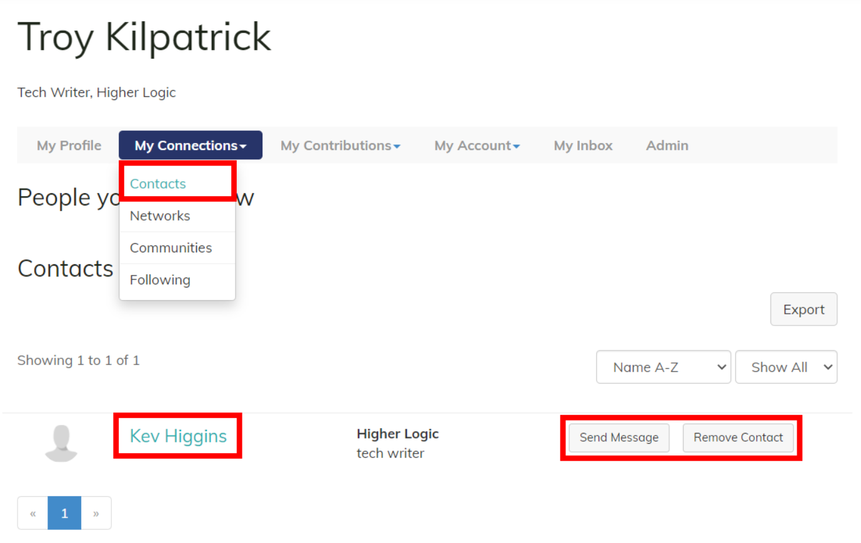Click the Troy Kilpatrick name heading

click(x=144, y=37)
